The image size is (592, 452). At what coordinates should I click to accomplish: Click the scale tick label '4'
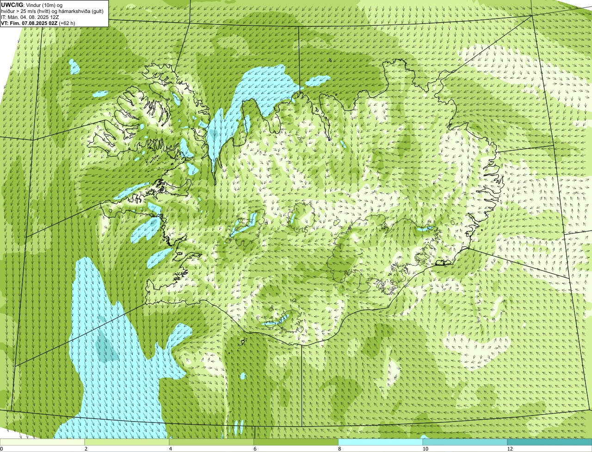pos(170,449)
